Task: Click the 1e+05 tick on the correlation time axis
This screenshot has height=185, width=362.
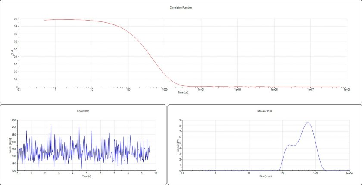Action: [237, 90]
